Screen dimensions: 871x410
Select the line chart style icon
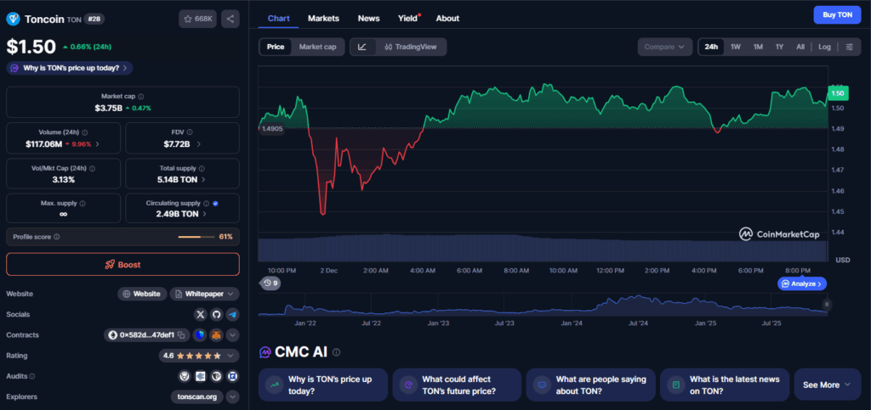[362, 47]
